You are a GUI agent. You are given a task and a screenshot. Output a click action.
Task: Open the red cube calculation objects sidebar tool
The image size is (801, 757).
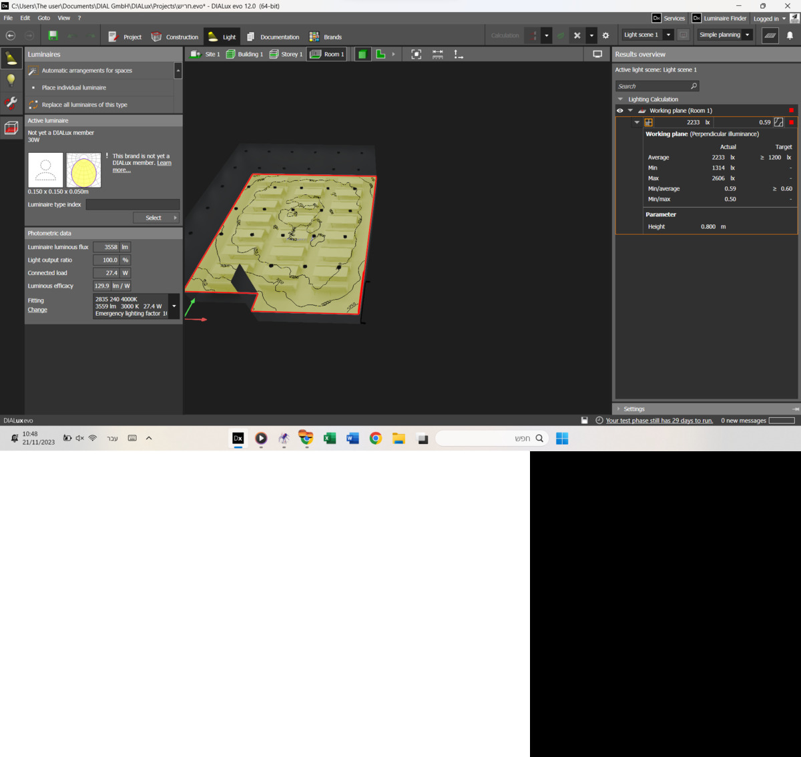tap(11, 128)
